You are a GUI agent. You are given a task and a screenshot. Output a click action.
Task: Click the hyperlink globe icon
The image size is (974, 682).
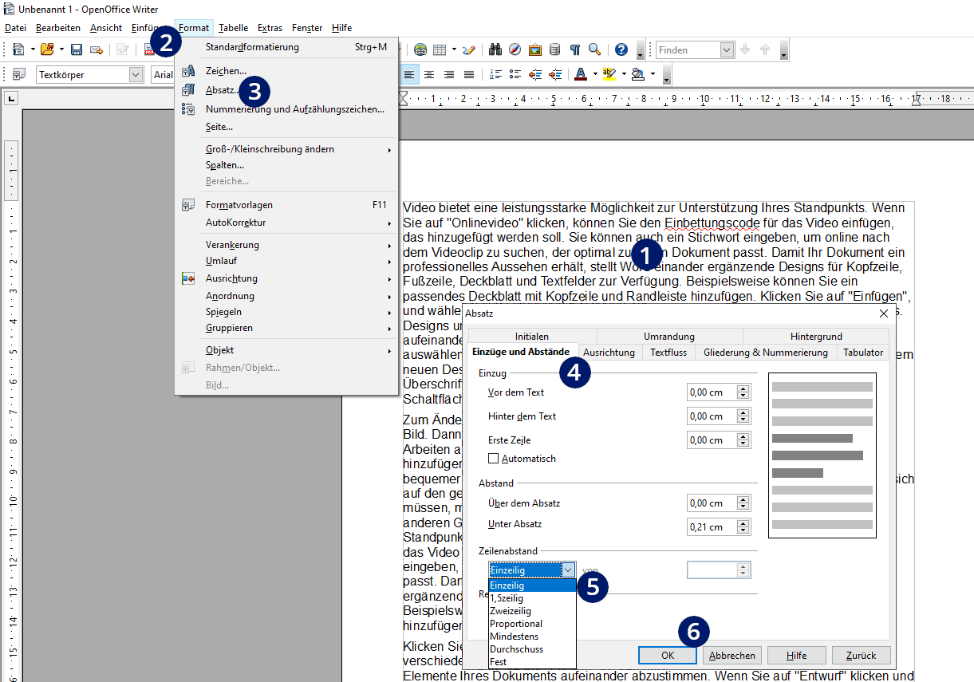pos(420,49)
